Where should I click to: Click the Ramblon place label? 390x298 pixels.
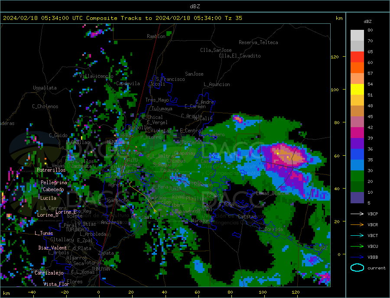pyautogui.click(x=156, y=36)
